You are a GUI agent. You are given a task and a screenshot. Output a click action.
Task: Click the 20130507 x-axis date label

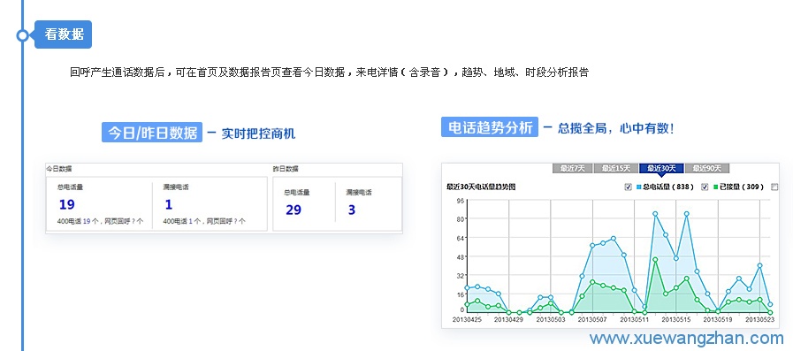[x=592, y=320]
